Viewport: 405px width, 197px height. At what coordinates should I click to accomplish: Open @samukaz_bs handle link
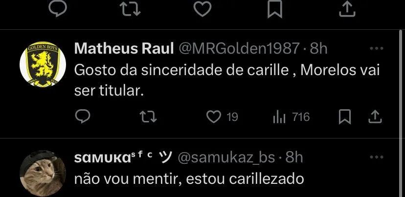[x=227, y=157]
